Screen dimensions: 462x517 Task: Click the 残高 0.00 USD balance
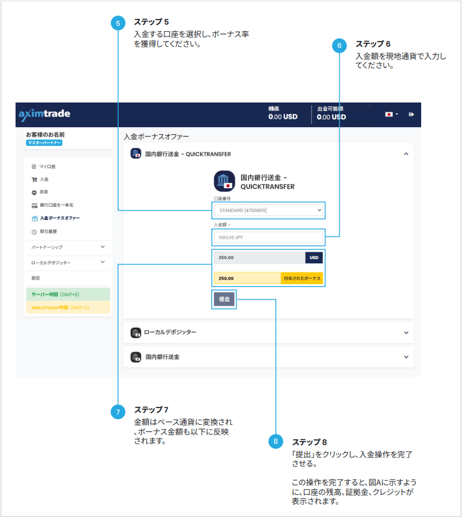click(x=283, y=117)
